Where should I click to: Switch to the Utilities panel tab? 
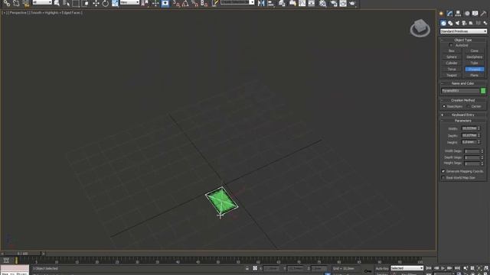pyautogui.click(x=484, y=14)
